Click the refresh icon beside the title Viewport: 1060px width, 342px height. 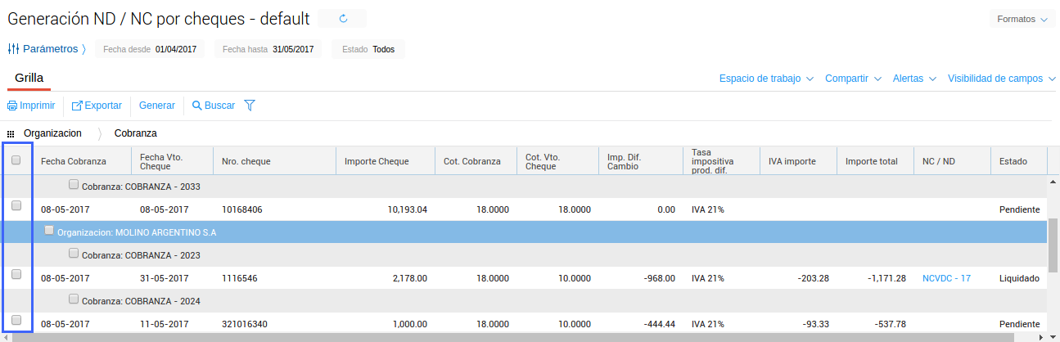click(342, 19)
